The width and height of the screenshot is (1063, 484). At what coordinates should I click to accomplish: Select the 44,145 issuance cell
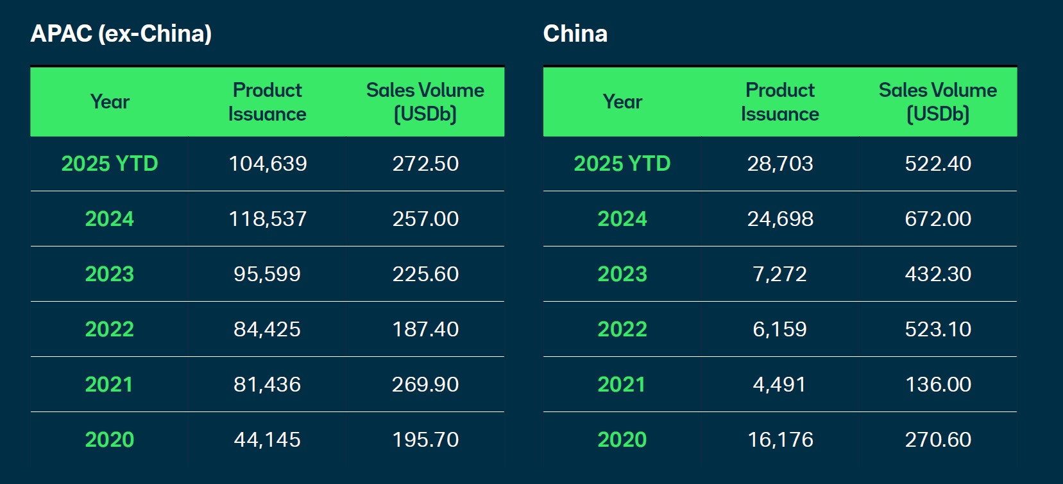[267, 440]
